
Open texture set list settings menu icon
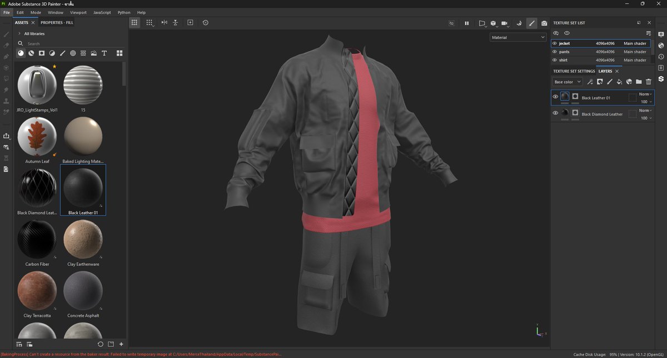648,33
